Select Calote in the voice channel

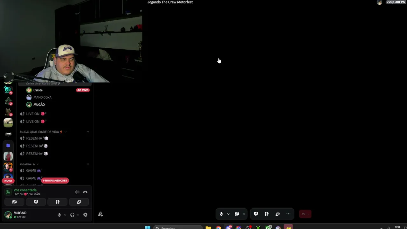tap(38, 90)
